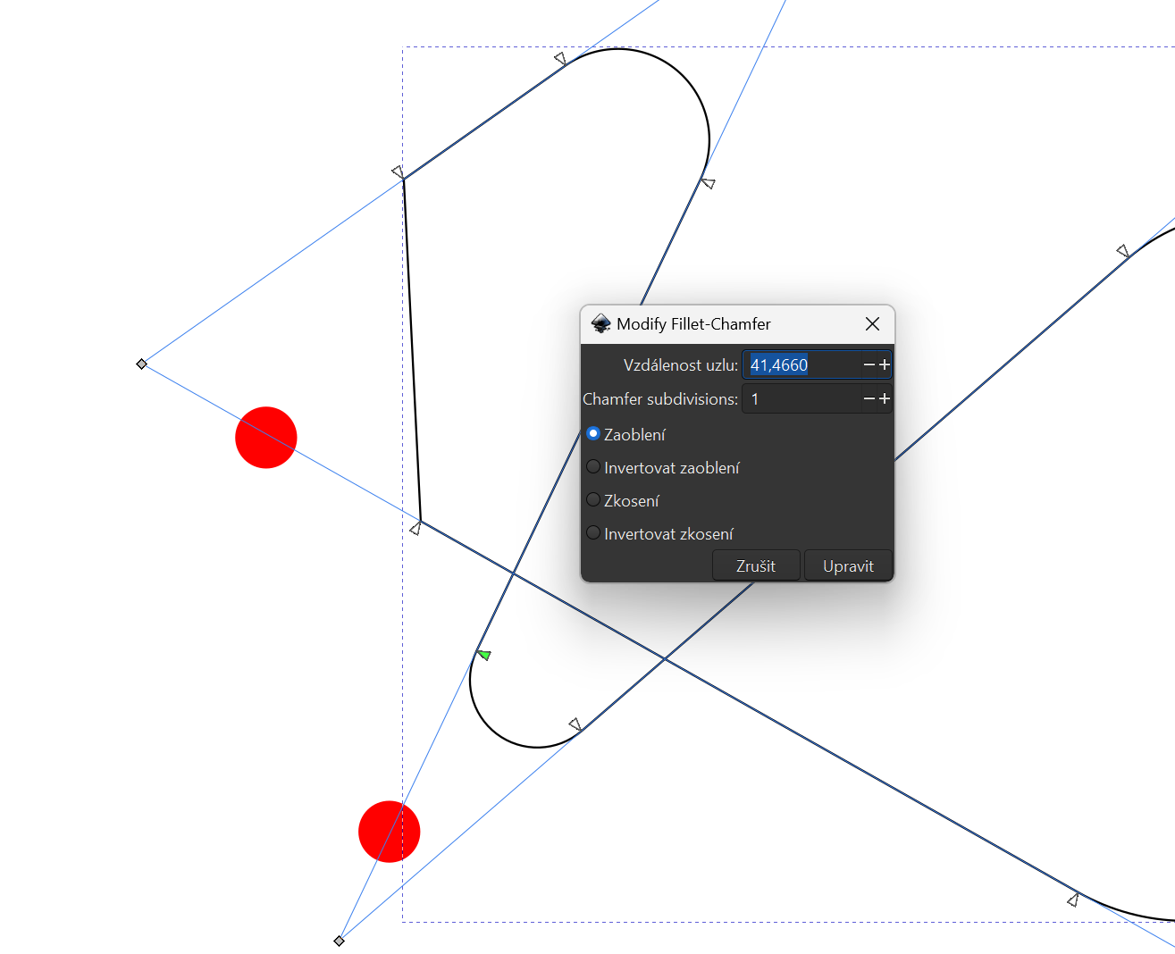This screenshot has width=1175, height=954.
Task: Click the Chamfer subdivisions value field
Action: point(802,398)
